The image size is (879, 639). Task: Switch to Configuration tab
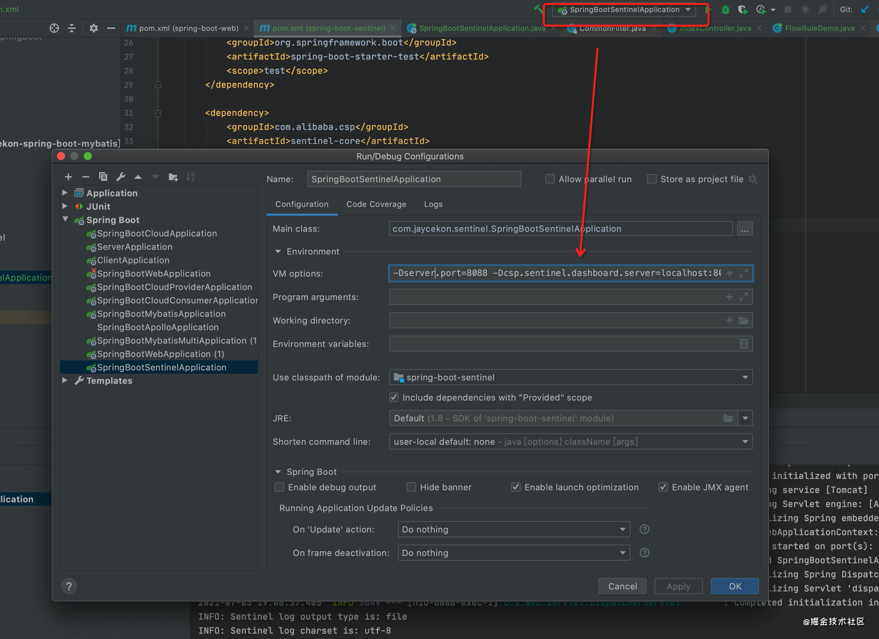(302, 204)
